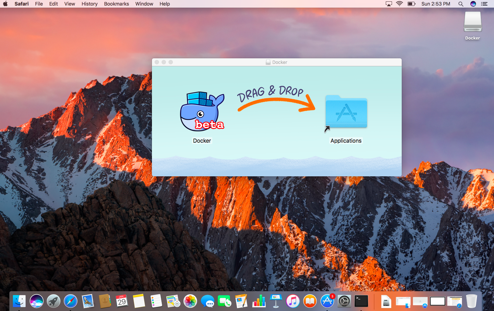Open the History menu
Screen dimensions: 494x311
click(90, 4)
